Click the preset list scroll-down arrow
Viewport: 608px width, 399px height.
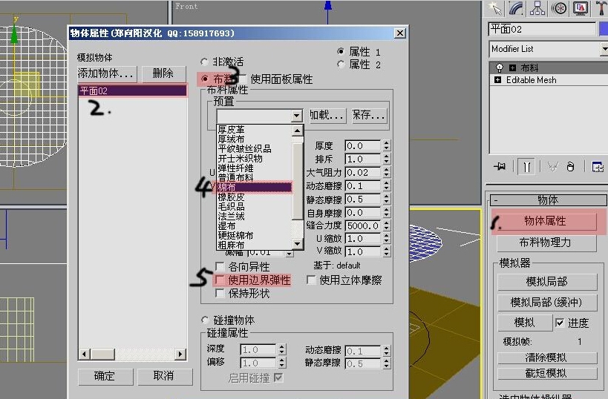click(297, 244)
